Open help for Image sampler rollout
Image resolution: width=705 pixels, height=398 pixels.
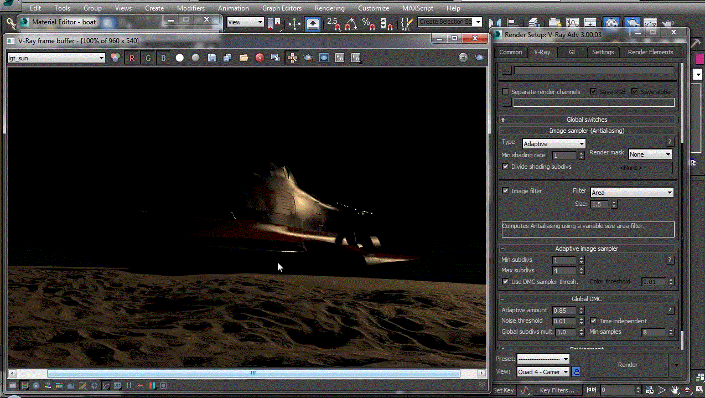pos(670,142)
